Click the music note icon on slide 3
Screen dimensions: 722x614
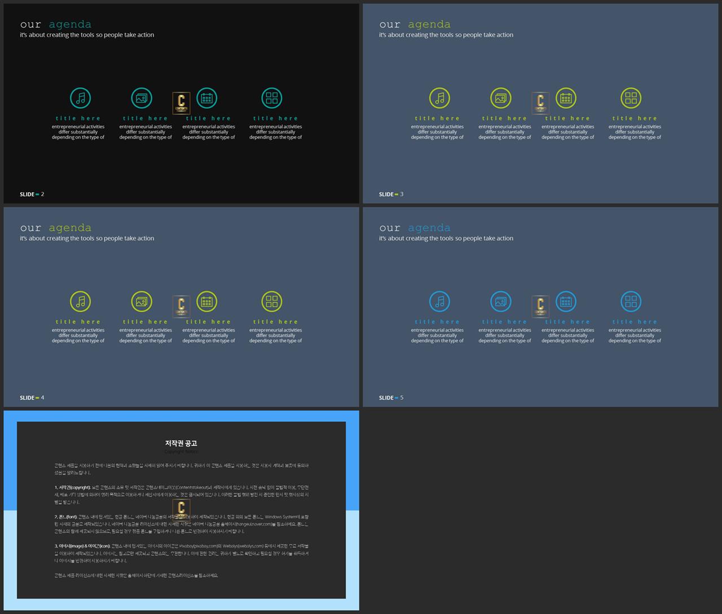coord(440,98)
